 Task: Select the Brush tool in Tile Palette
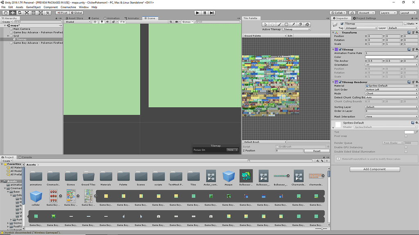pos(279,24)
